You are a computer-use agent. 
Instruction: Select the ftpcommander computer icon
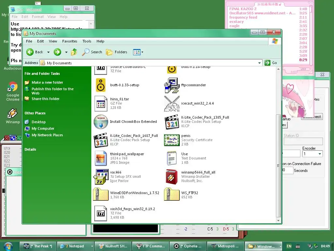(172, 85)
